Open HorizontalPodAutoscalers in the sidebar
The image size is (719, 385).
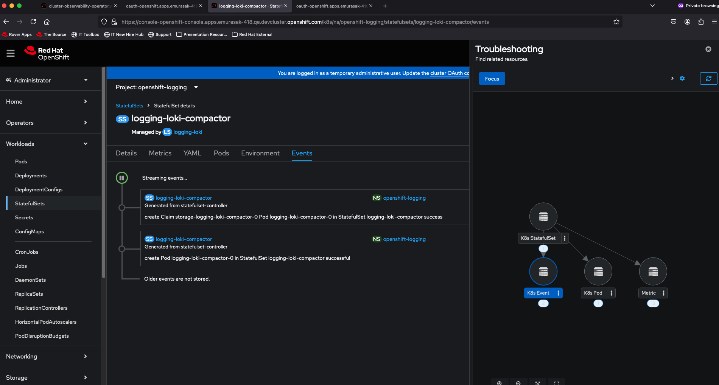[46, 322]
